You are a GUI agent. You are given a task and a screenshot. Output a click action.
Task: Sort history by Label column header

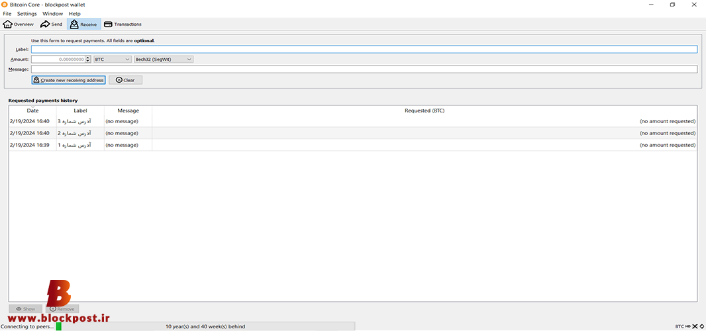pyautogui.click(x=80, y=111)
